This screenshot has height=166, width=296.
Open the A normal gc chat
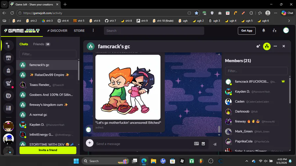(x=47, y=114)
